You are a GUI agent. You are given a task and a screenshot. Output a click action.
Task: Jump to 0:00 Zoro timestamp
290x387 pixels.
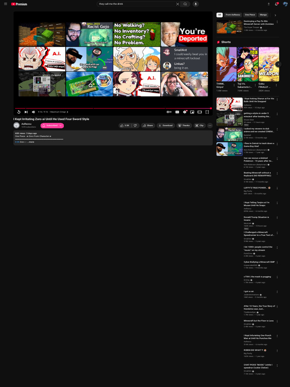tap(17, 142)
